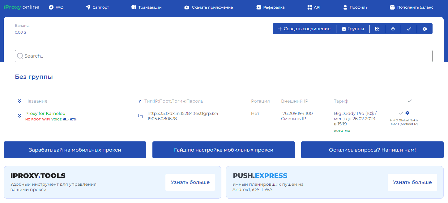Click Создать соединение button
Screen dimensions: 448x203
point(304,29)
